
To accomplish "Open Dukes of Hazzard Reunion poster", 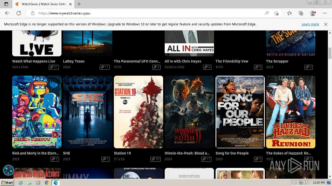I will 291,112.
